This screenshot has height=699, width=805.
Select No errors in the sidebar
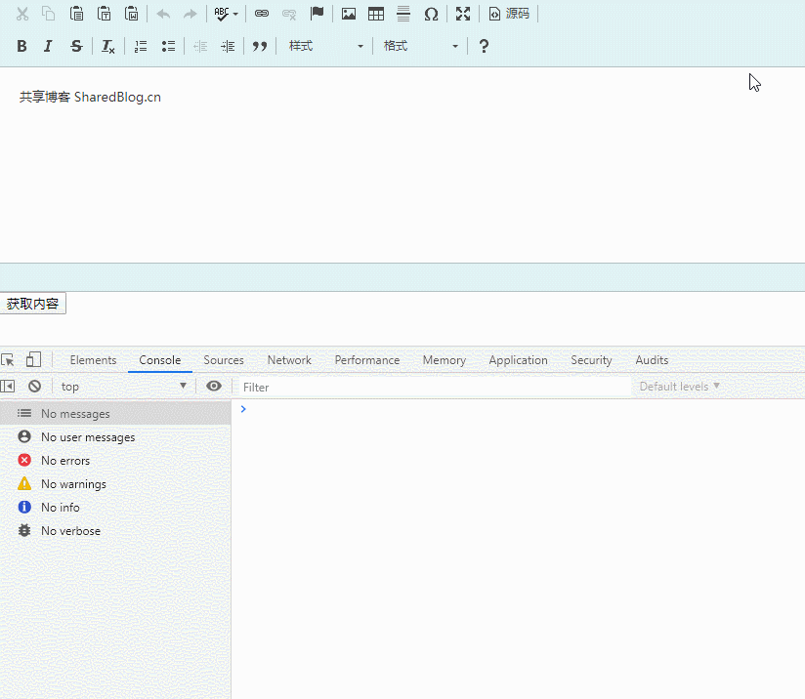click(115, 461)
